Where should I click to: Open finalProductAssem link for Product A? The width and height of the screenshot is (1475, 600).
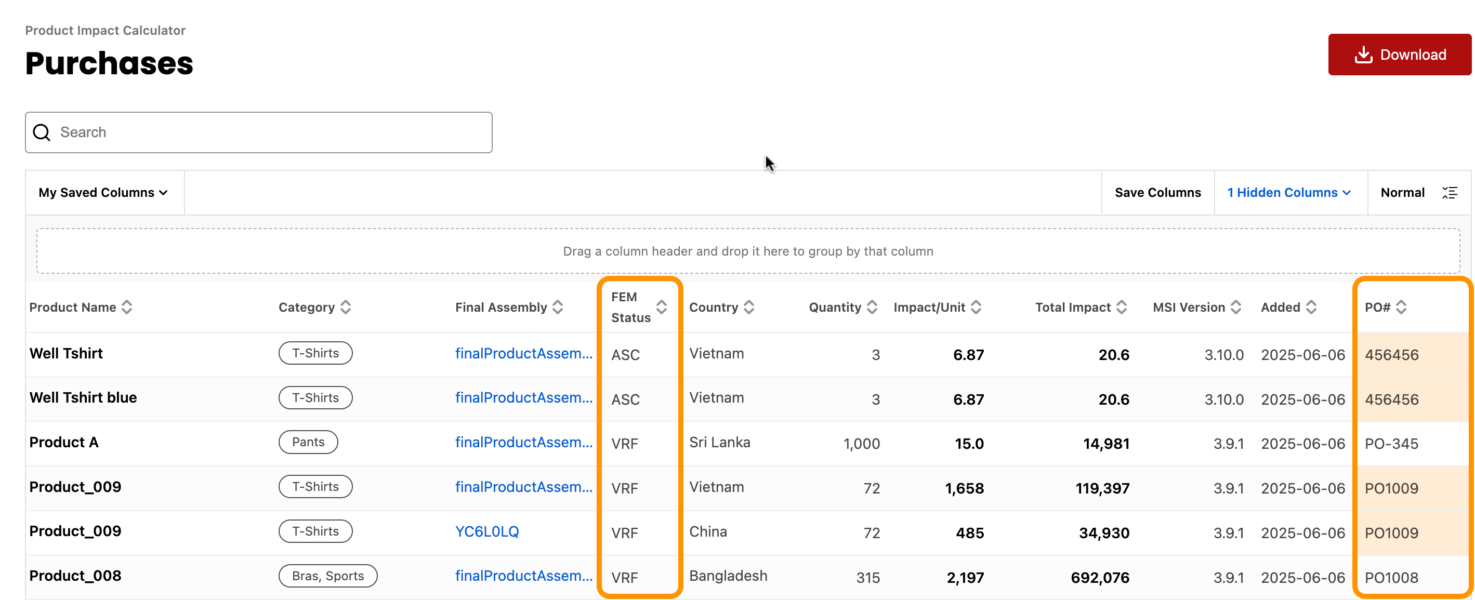point(524,442)
